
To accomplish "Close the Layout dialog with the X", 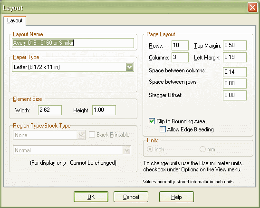I will [252, 8].
